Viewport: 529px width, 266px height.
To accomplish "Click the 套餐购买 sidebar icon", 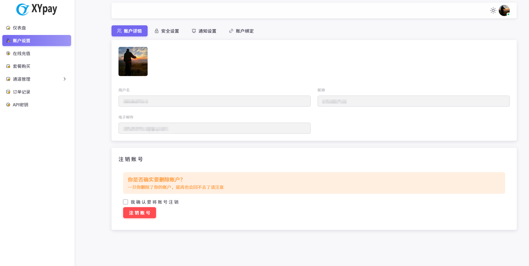I will tap(8, 66).
